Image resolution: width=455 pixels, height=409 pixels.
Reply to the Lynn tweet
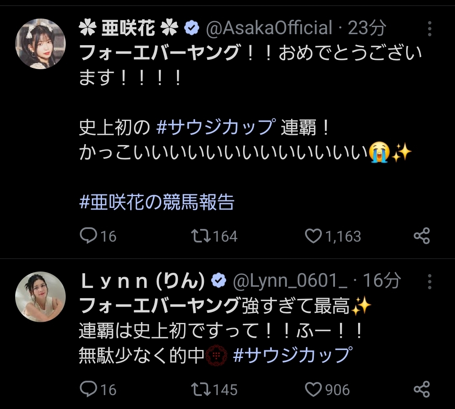pyautogui.click(x=88, y=389)
